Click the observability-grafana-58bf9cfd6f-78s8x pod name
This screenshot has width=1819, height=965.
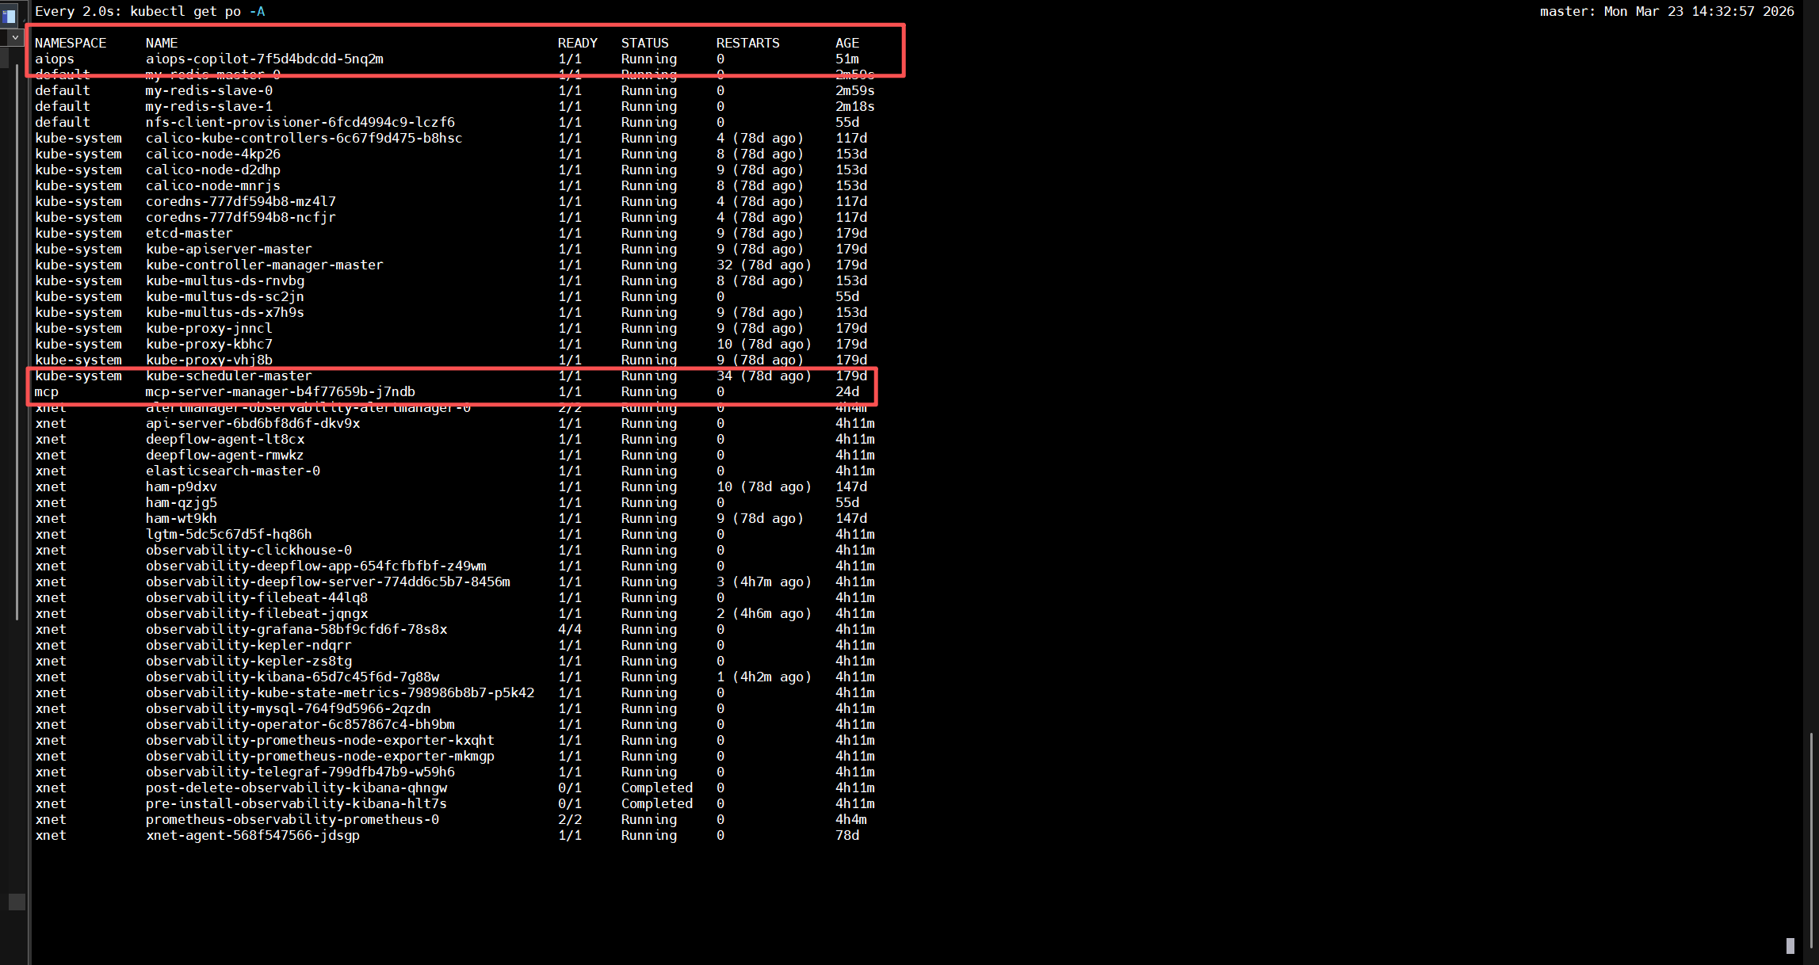296,629
